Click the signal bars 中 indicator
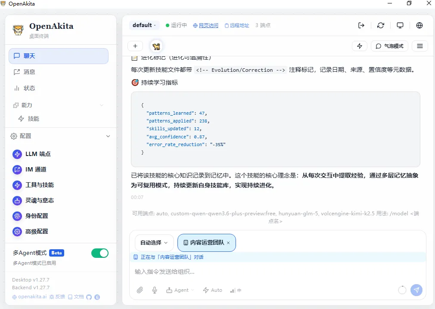This screenshot has width=435, height=309. click(x=236, y=291)
